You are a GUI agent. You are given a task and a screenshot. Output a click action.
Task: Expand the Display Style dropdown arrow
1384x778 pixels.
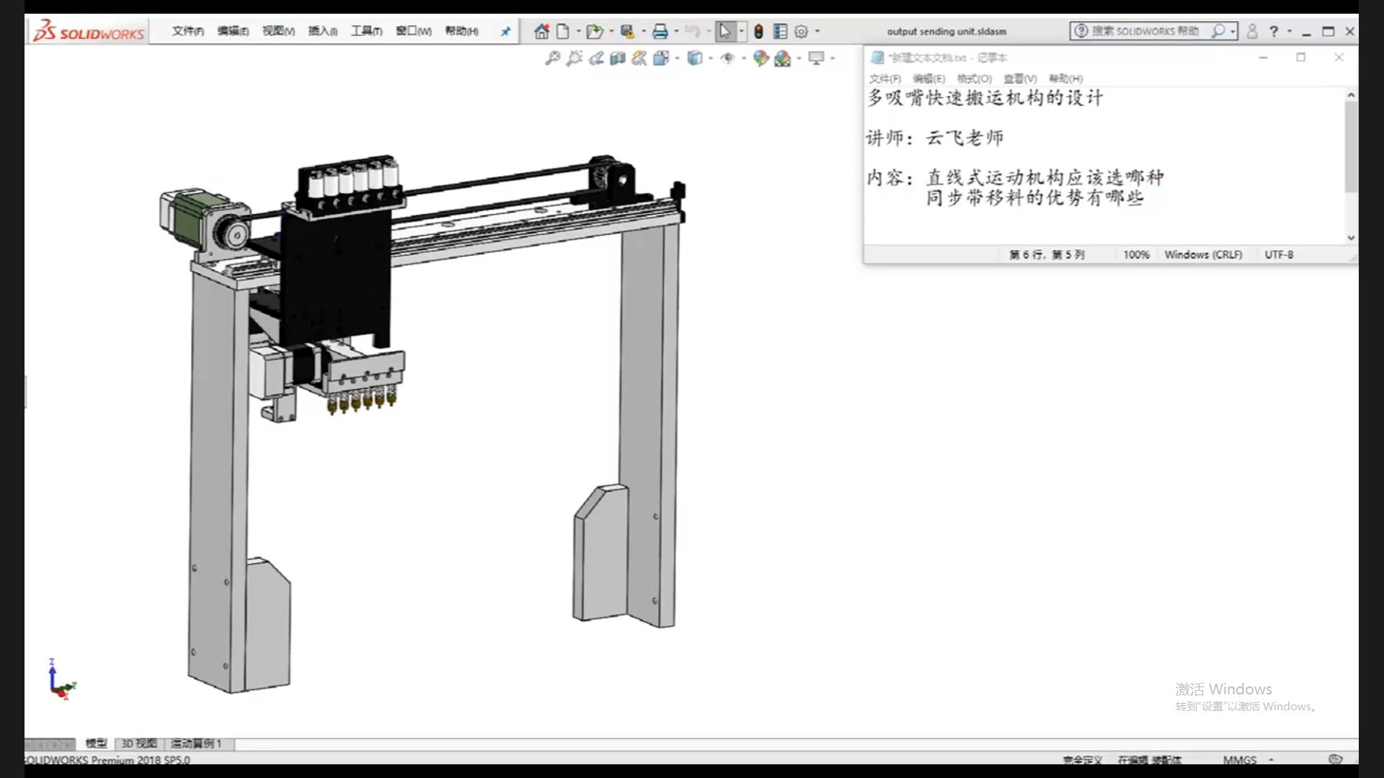tap(711, 58)
